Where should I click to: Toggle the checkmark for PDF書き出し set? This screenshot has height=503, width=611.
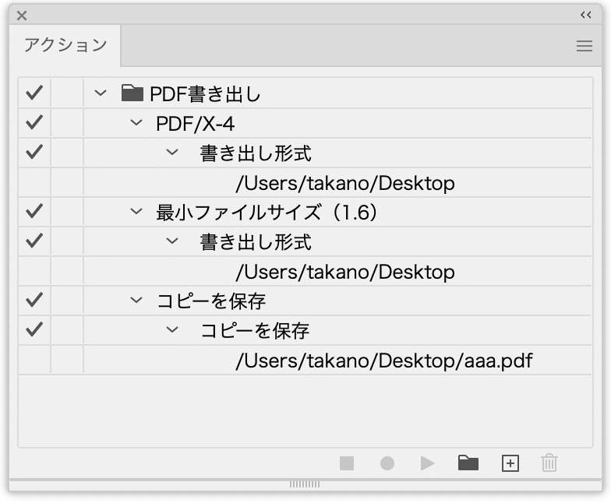coord(34,93)
